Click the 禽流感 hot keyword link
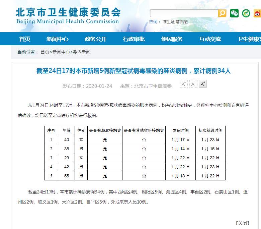The image size is (261, 229). 182,22
